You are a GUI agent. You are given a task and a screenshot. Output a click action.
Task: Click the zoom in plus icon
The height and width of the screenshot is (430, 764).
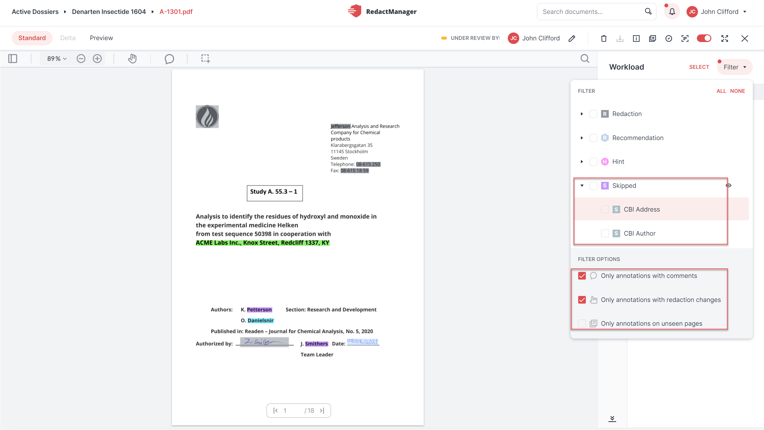click(x=97, y=58)
